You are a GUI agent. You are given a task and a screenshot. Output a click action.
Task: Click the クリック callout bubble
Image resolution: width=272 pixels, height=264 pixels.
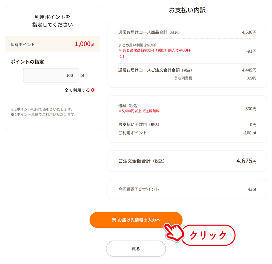click(208, 235)
